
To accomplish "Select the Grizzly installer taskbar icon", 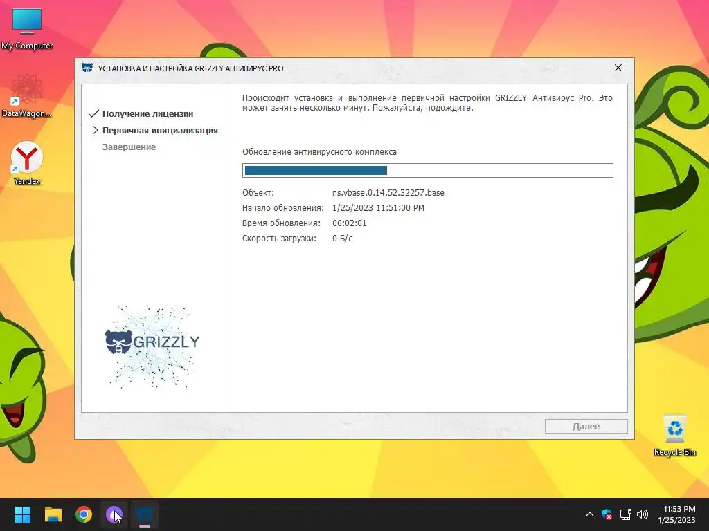I will [x=145, y=514].
